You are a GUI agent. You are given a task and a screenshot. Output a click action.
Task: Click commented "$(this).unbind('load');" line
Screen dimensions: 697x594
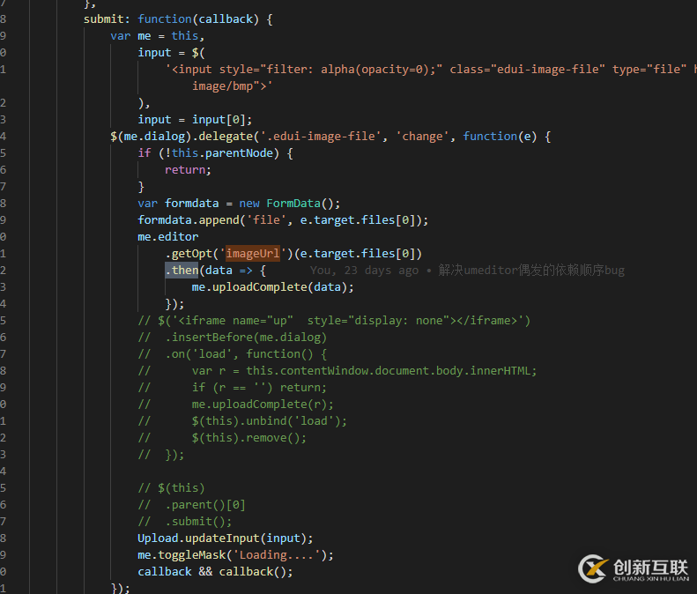[242, 421]
